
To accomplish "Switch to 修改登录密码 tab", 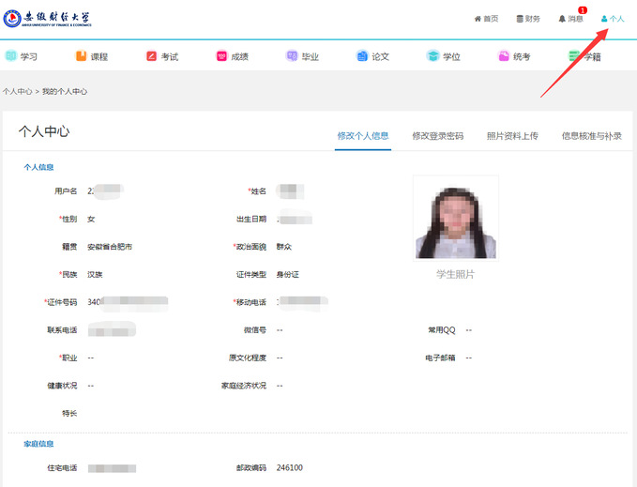I will point(437,136).
